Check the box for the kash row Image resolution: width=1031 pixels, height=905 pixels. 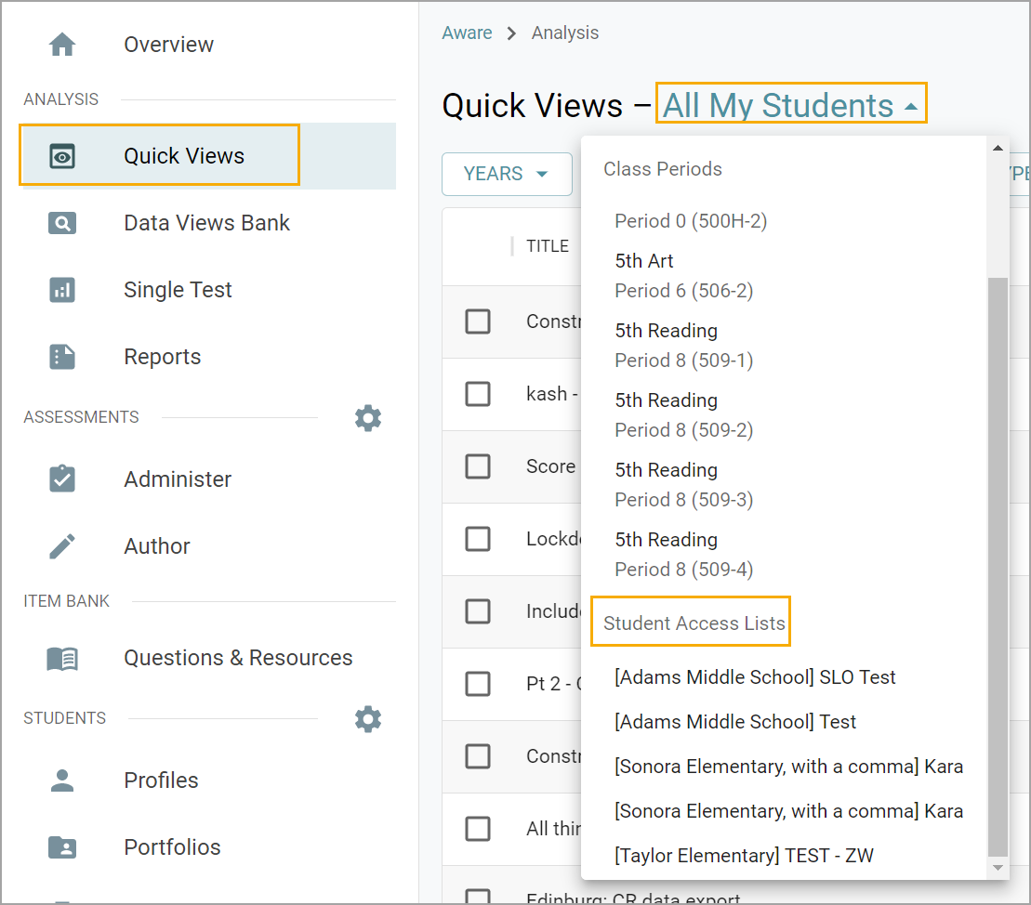click(x=478, y=394)
